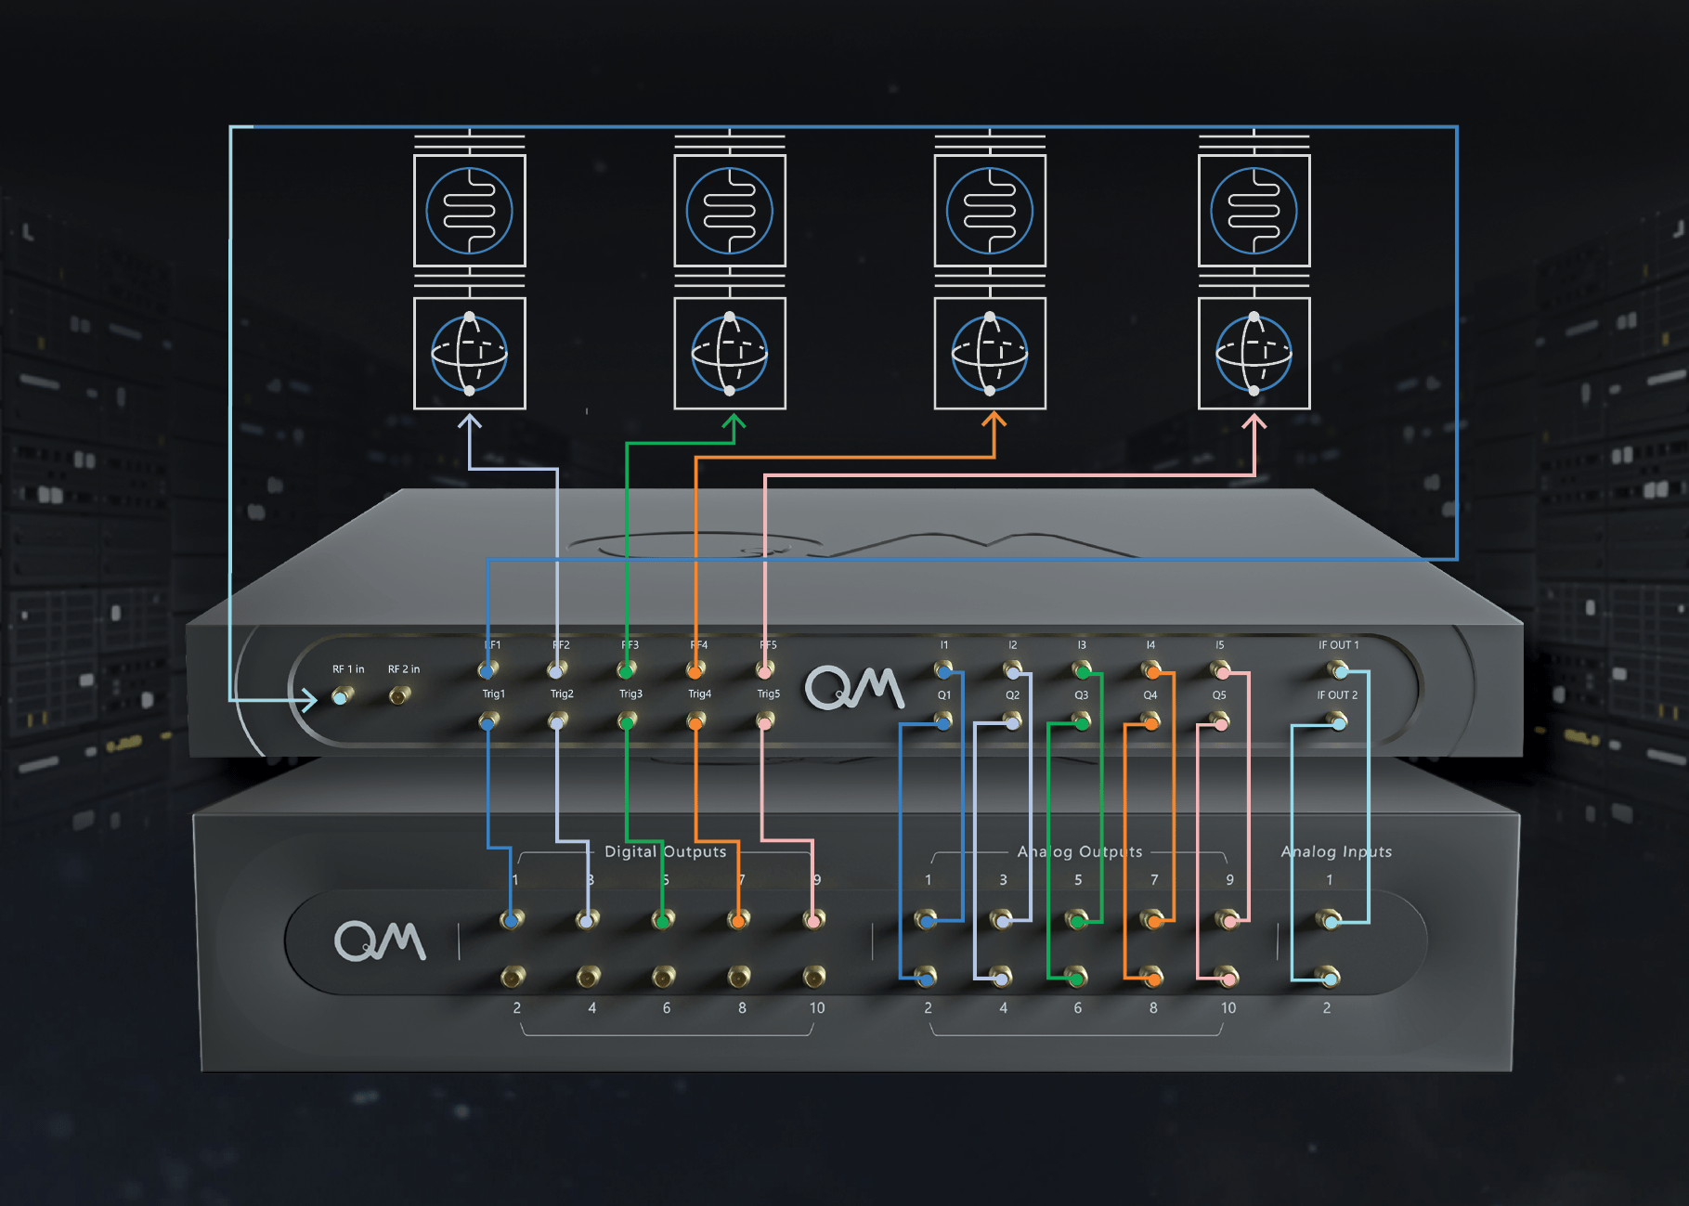Click the Q2 input connector

[1013, 721]
